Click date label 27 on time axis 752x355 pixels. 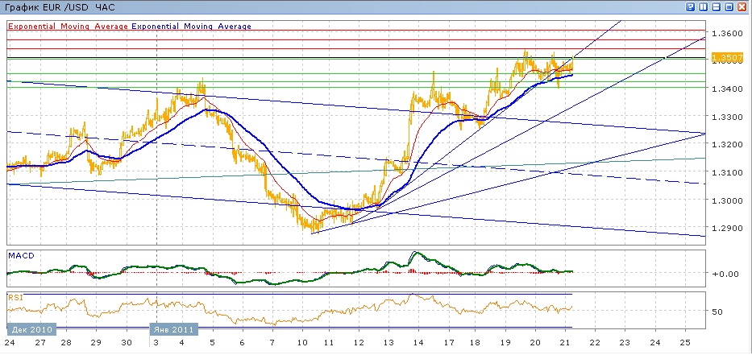[x=40, y=344]
